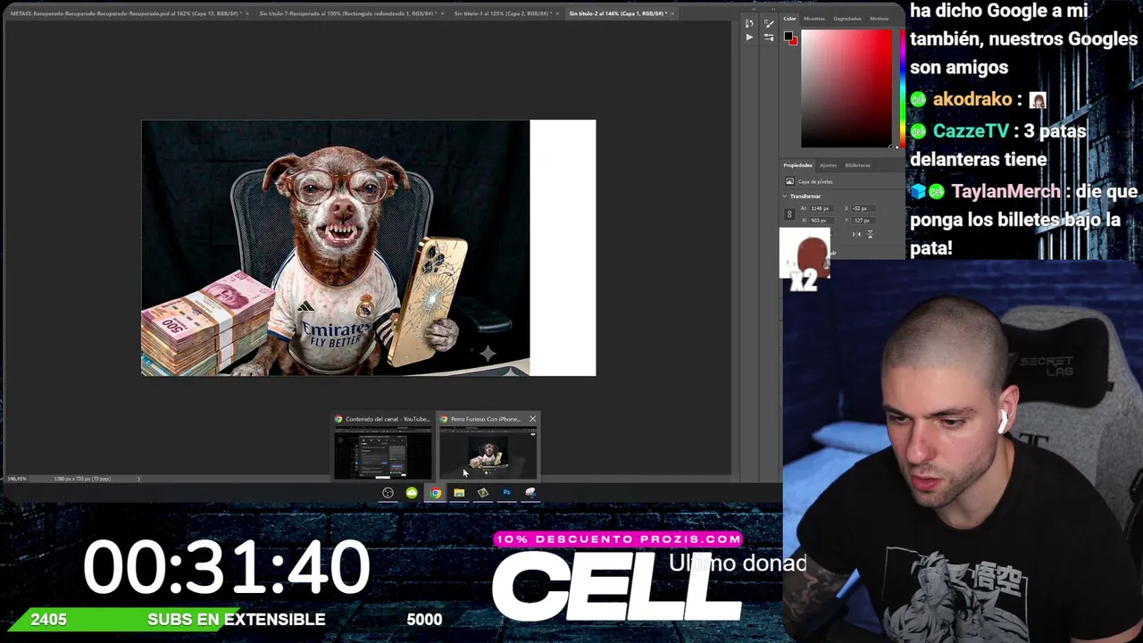Collapse the Transformar section
This screenshot has width=1143, height=643.
click(x=785, y=196)
